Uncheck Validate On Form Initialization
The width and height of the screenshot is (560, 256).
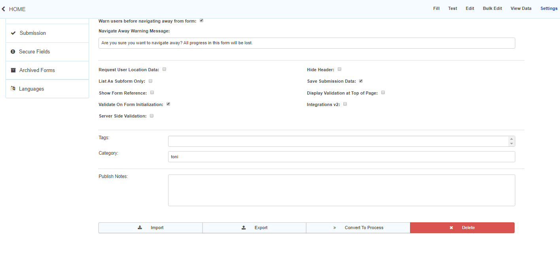click(x=168, y=104)
